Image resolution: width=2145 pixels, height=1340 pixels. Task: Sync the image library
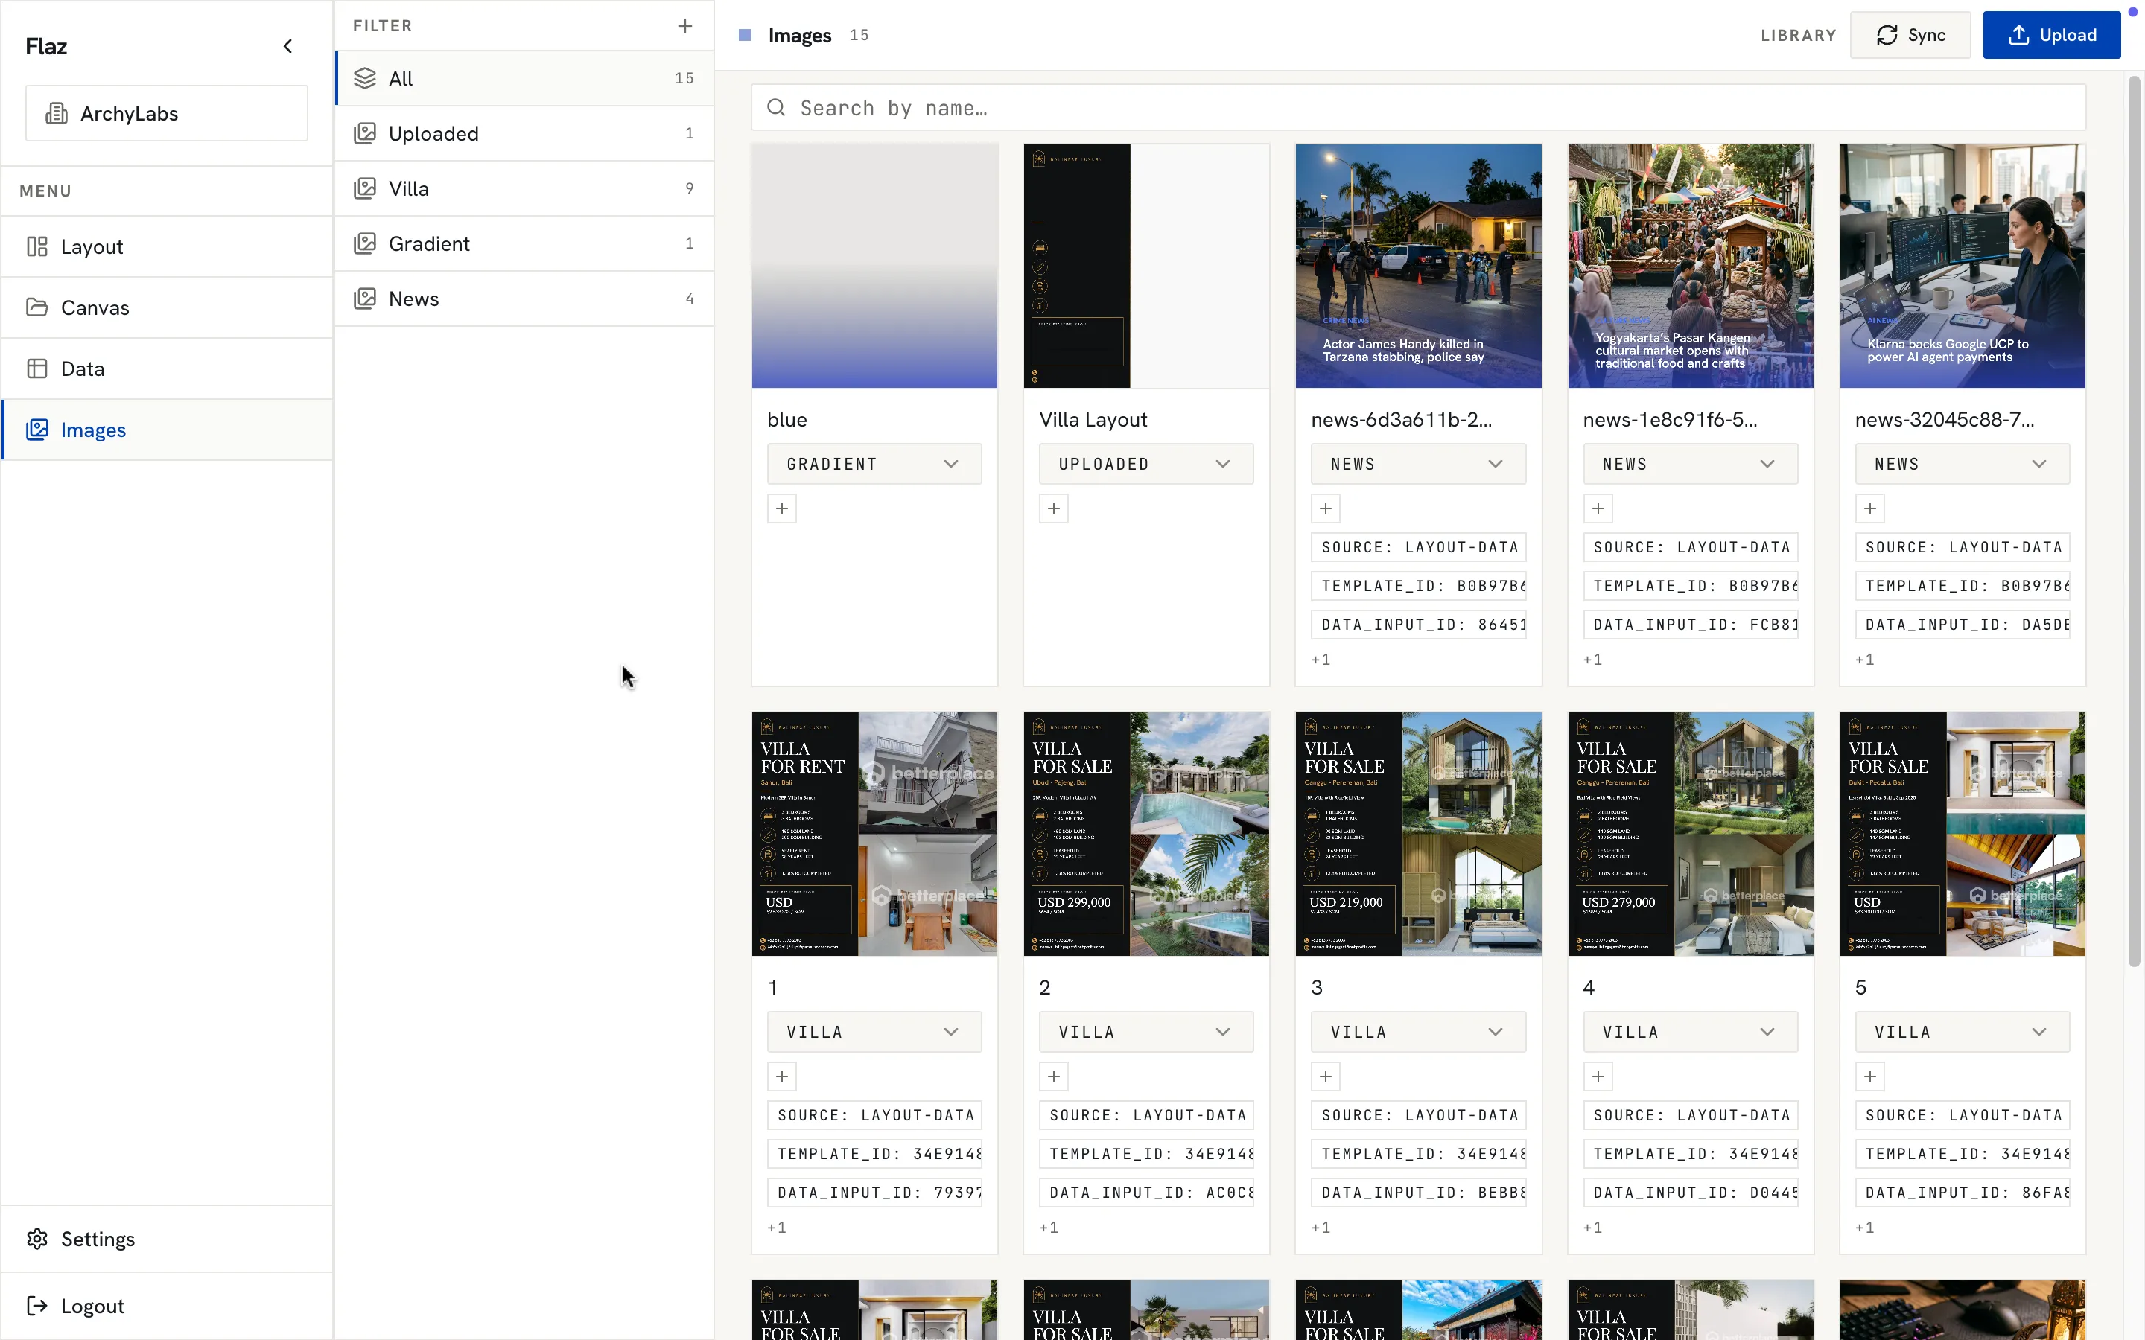pyautogui.click(x=1910, y=34)
